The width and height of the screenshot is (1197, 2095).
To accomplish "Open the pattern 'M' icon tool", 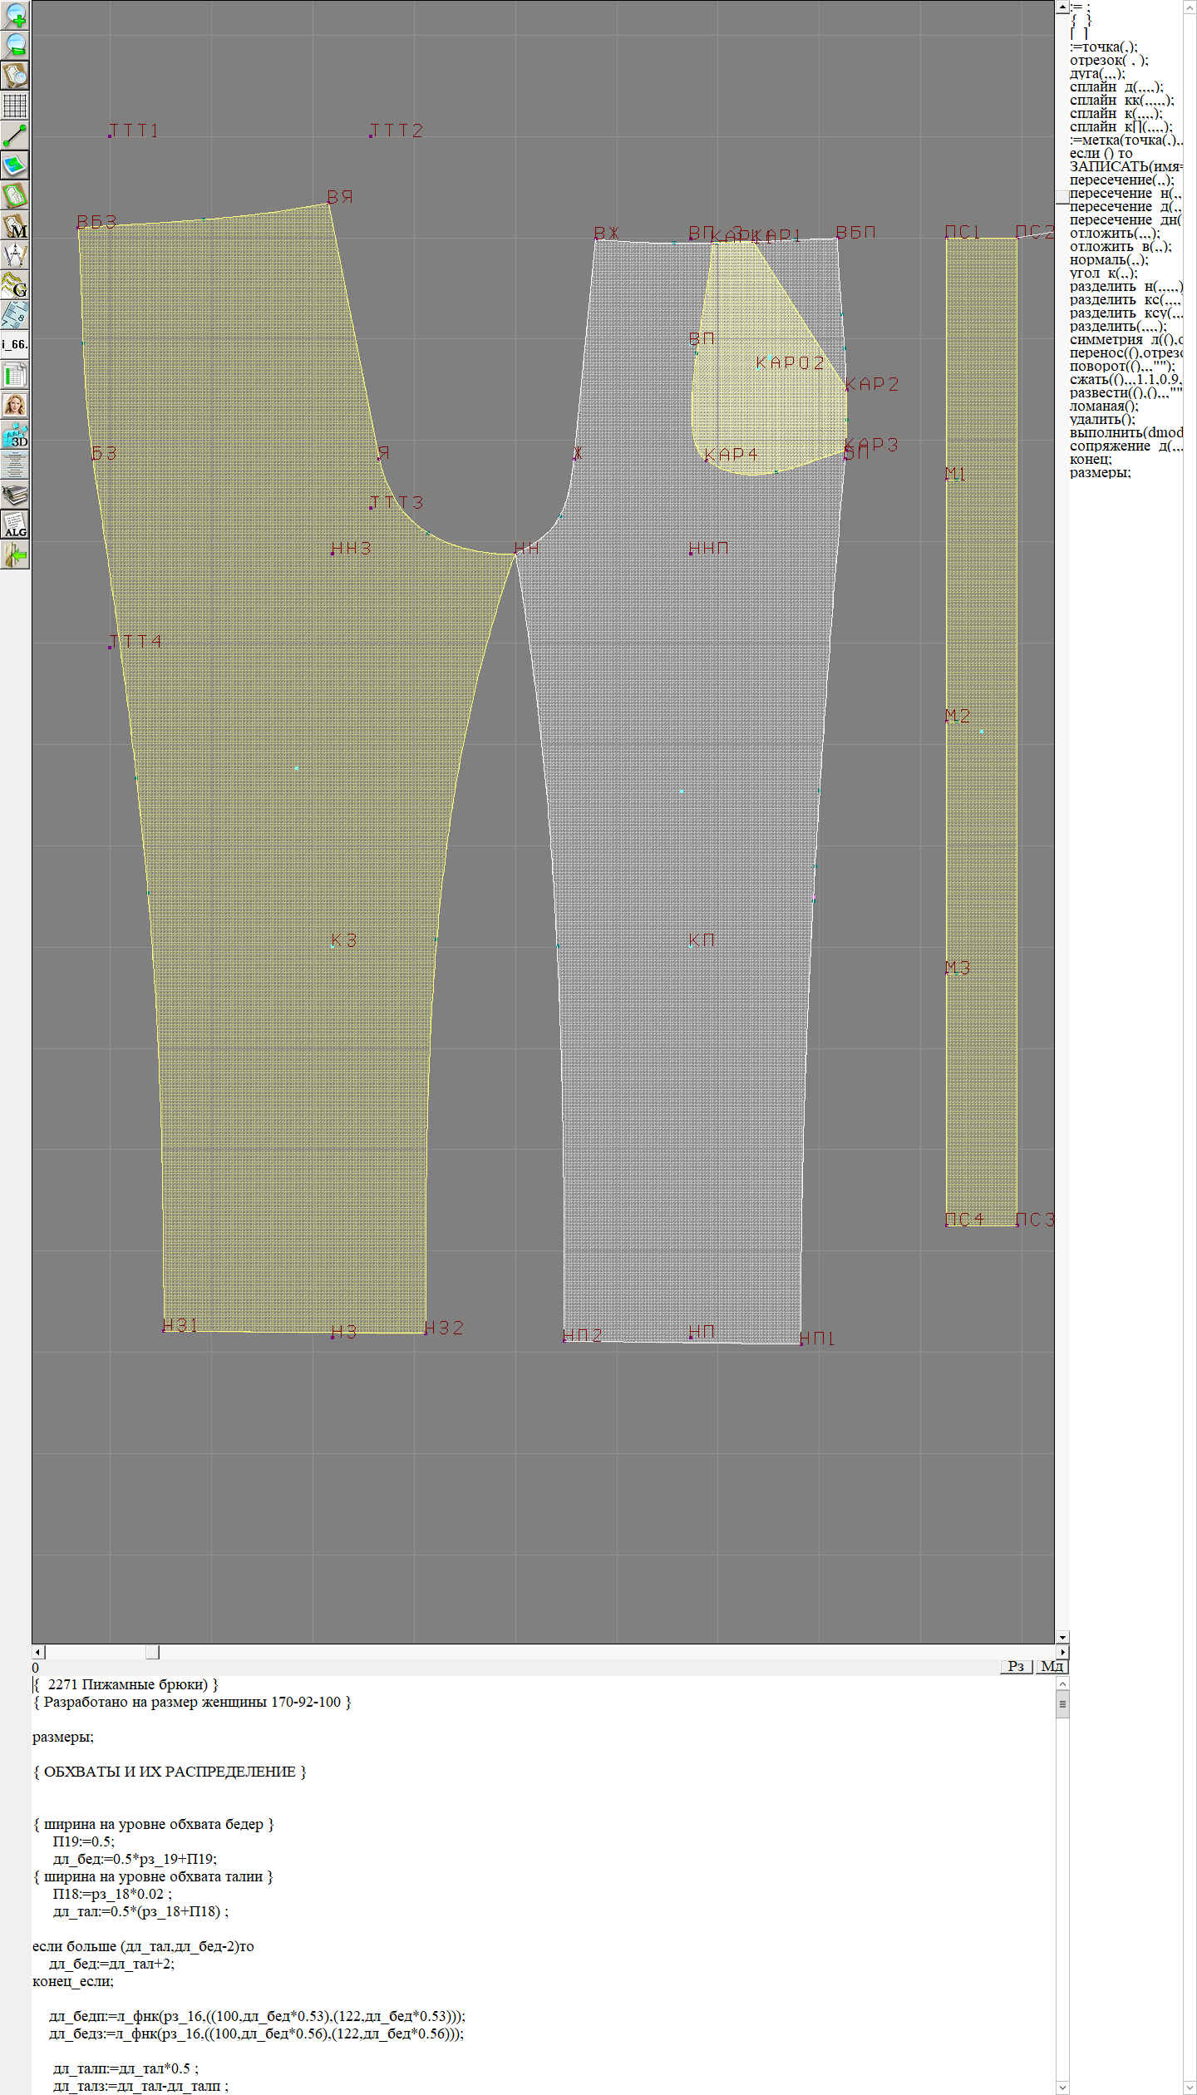I will pyautogui.click(x=15, y=226).
